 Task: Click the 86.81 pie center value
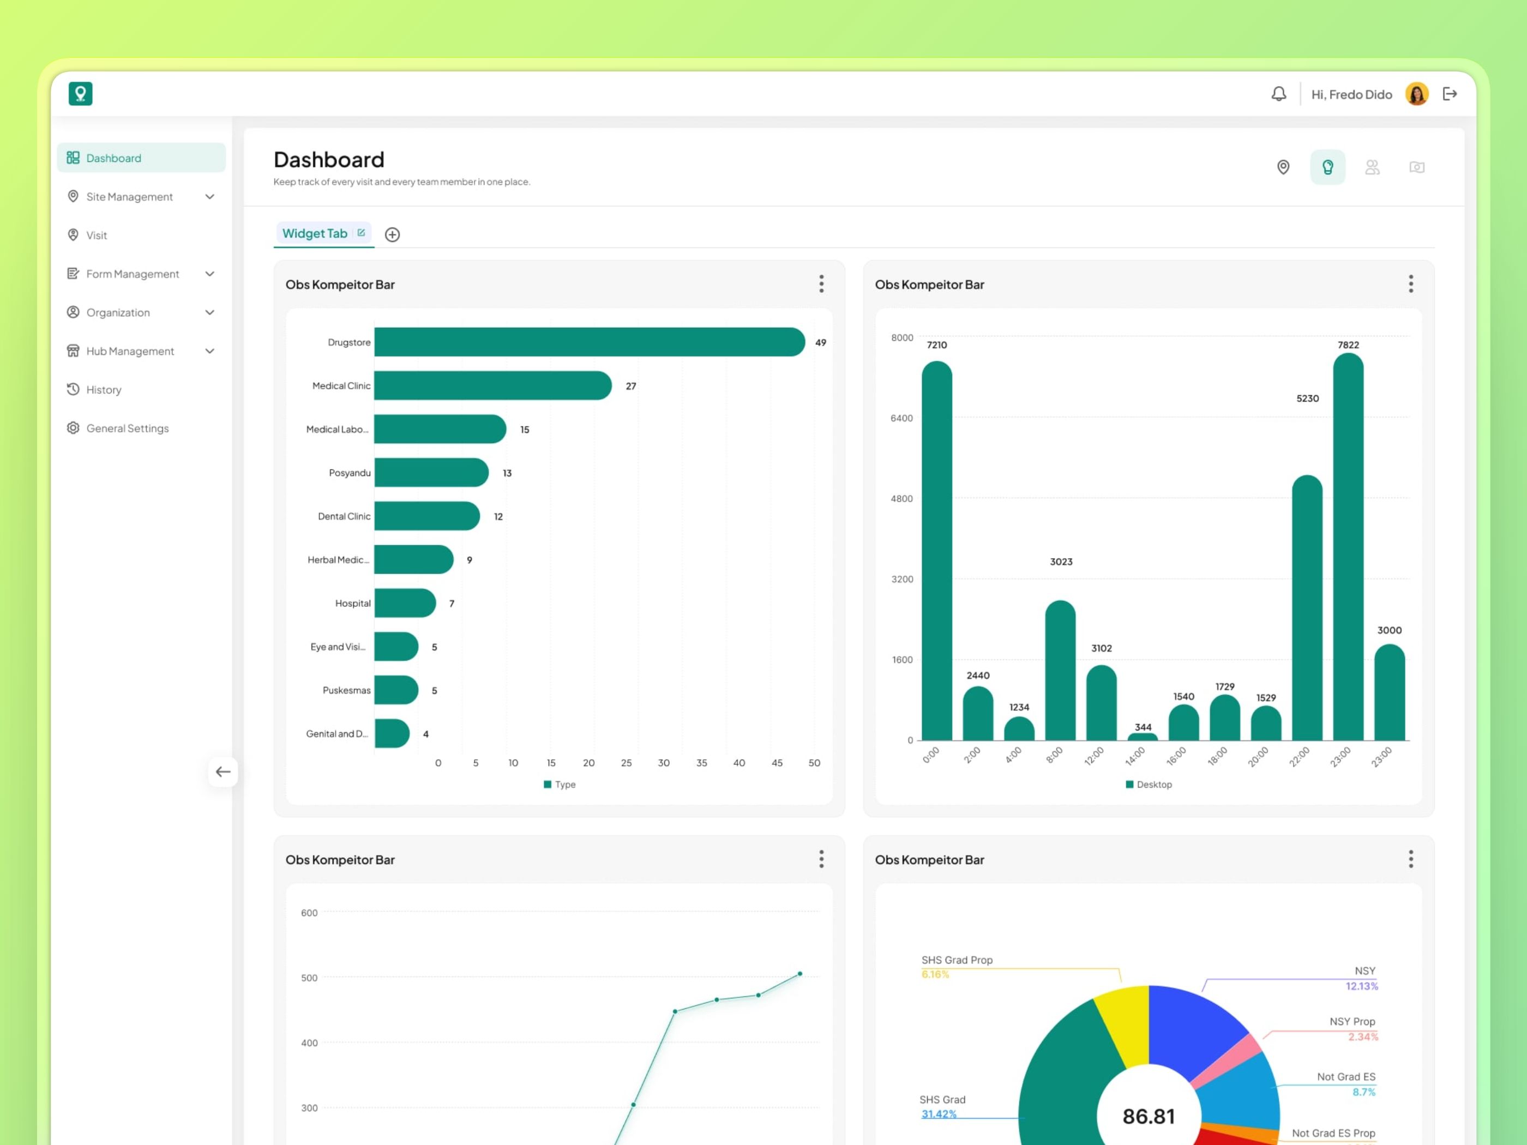click(1149, 1116)
